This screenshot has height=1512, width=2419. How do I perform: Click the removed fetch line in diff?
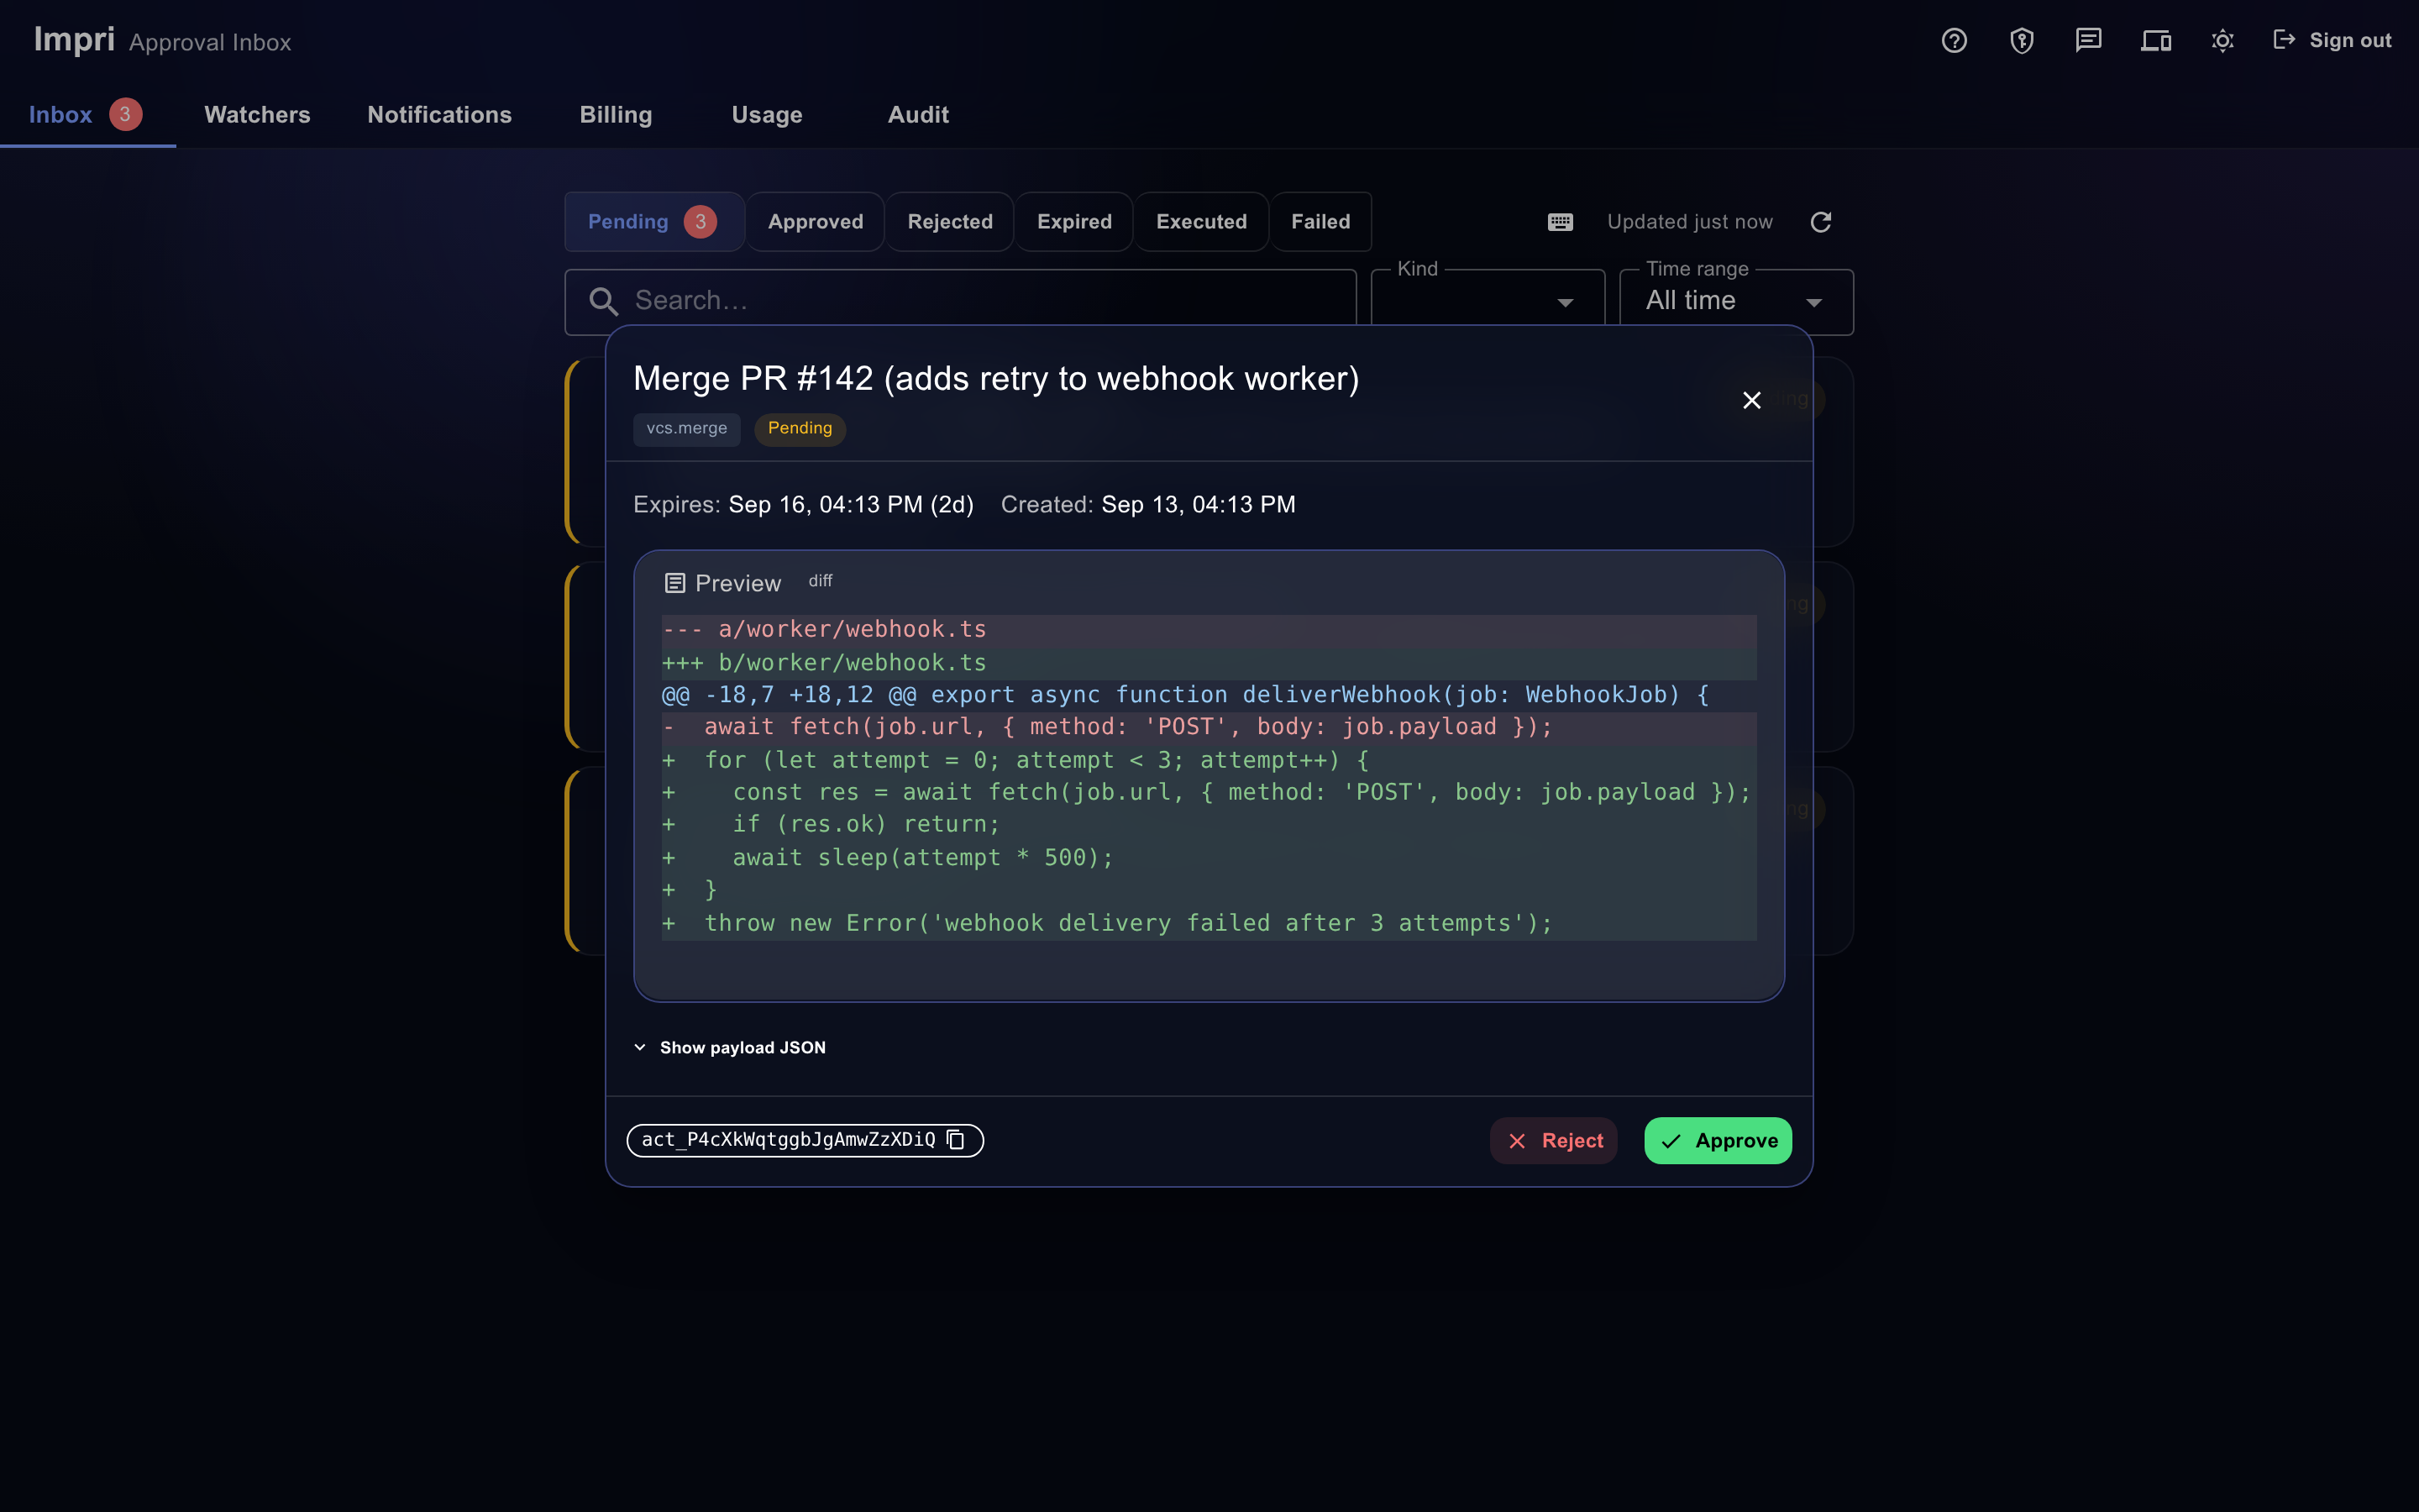1209,727
